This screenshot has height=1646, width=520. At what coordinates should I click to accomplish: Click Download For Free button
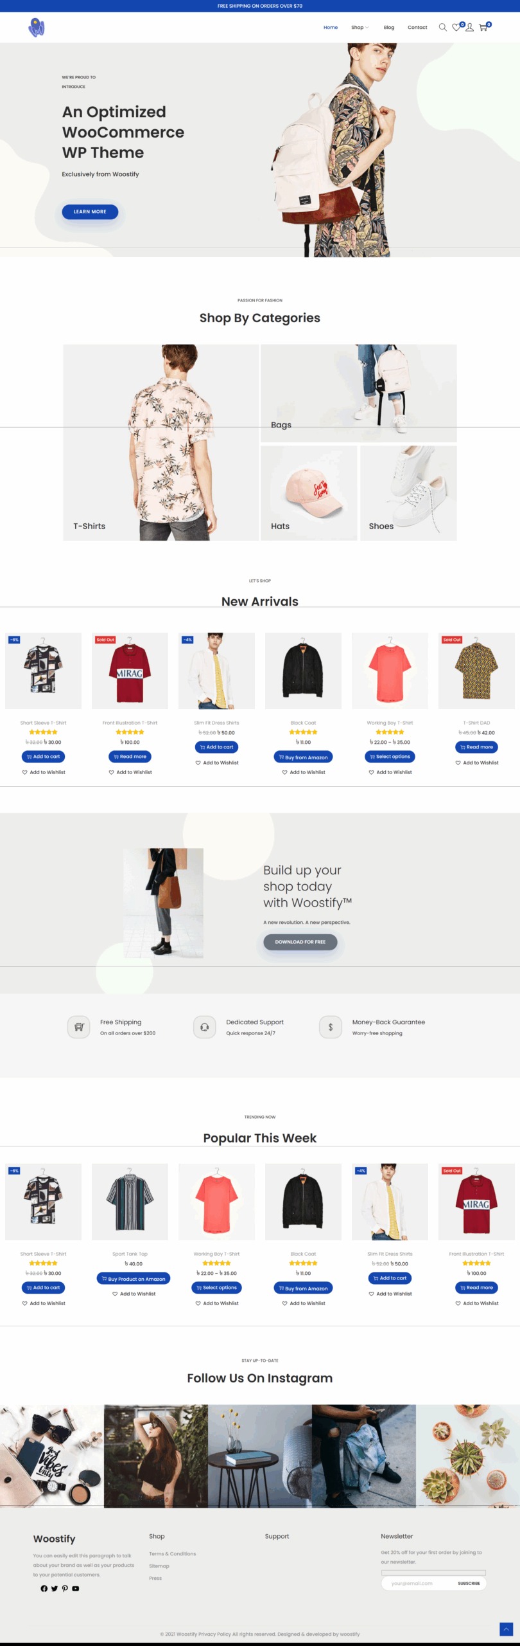300,942
